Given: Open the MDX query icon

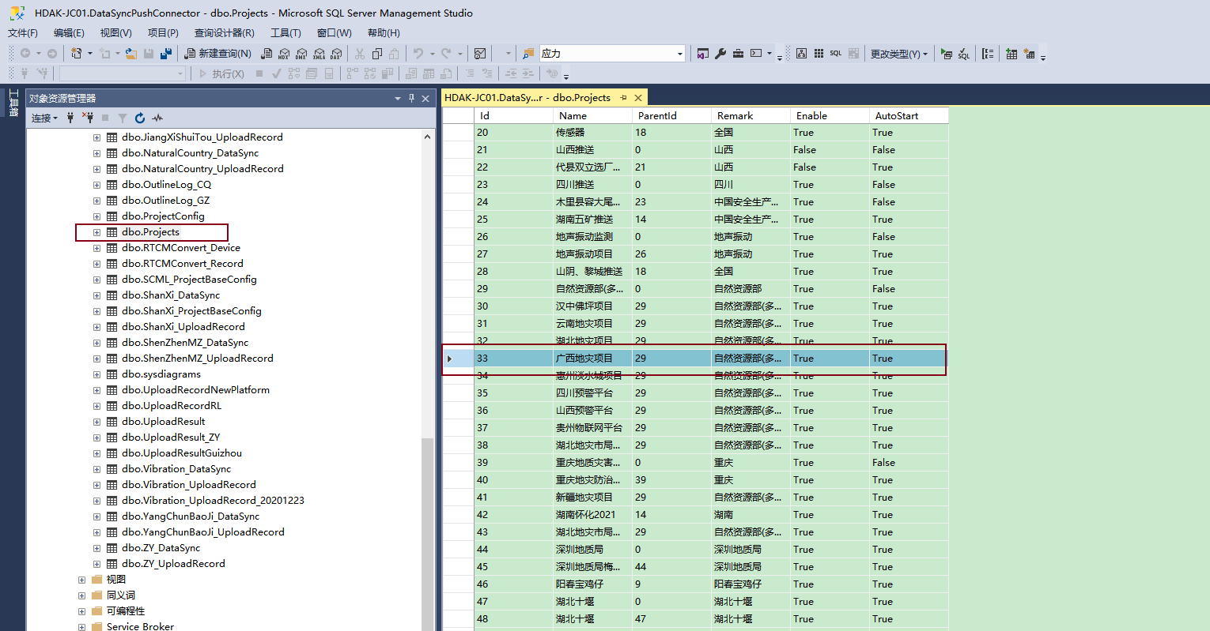Looking at the screenshot, I should (284, 54).
